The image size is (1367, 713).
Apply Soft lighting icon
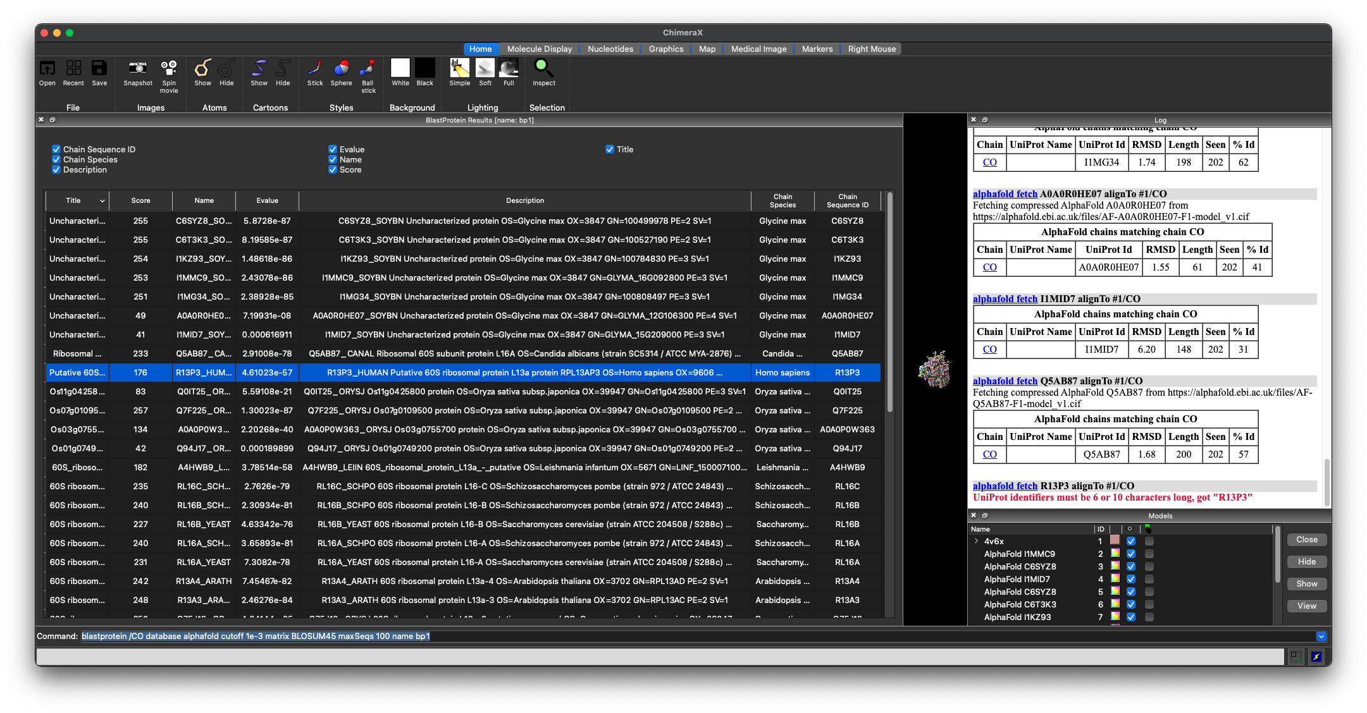(x=485, y=68)
